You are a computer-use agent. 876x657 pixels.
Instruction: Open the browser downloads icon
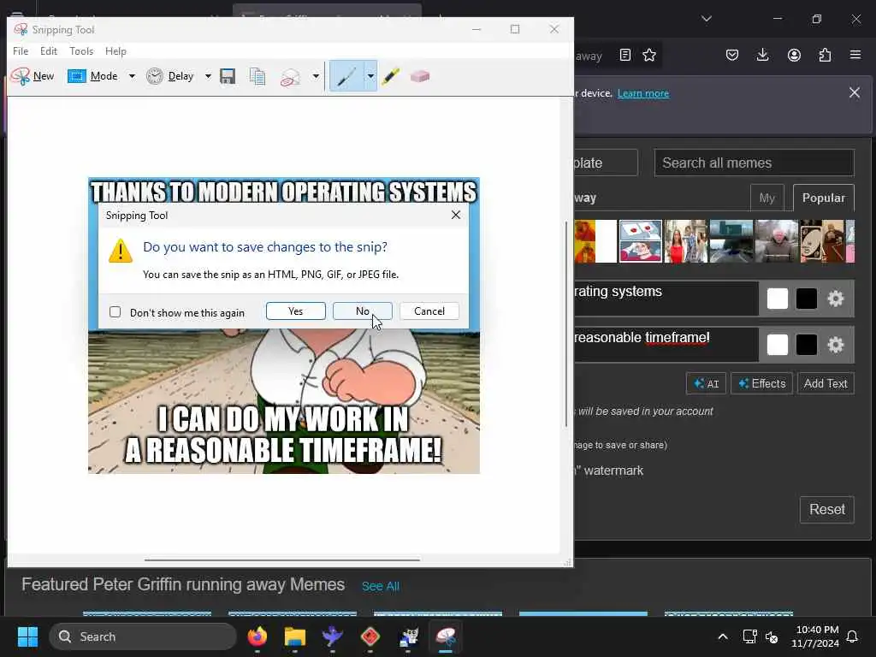coord(762,55)
